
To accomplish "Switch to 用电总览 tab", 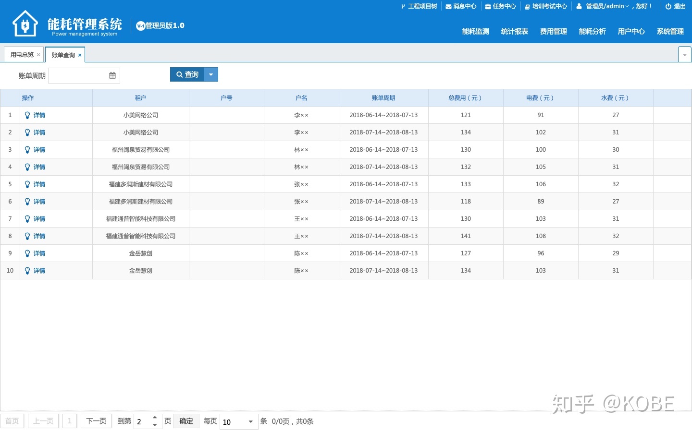I will tap(22, 55).
